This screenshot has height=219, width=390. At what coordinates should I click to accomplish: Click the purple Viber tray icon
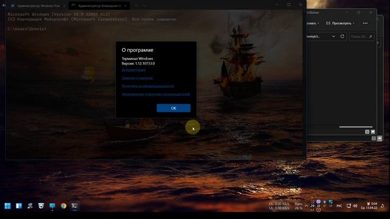click(x=318, y=201)
